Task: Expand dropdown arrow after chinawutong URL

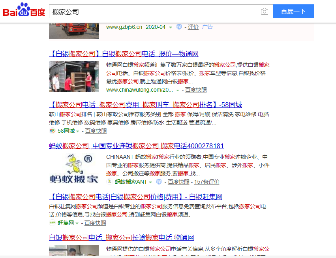Action: 178,90
